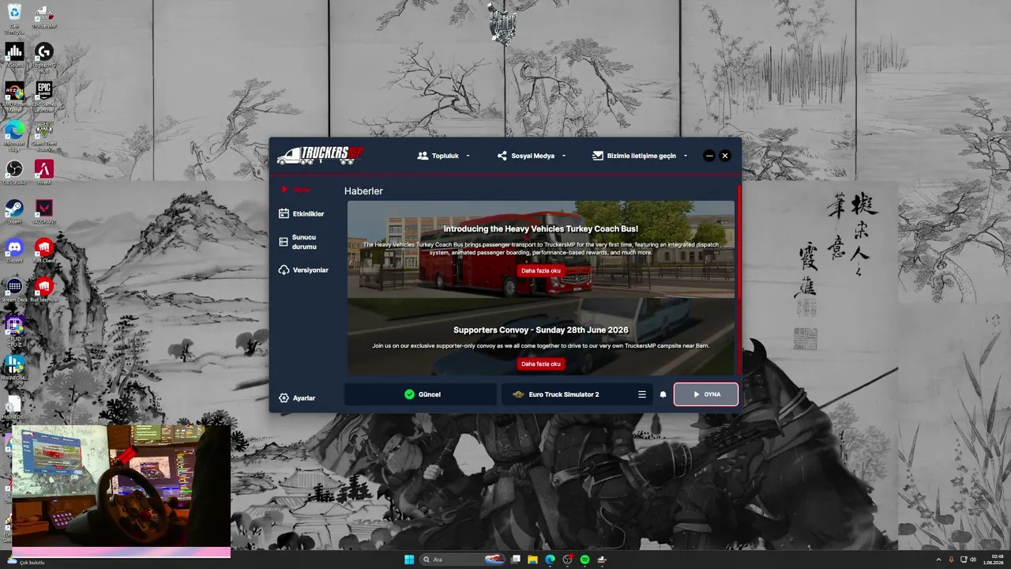Screen dimensions: 1011x569
Task: Select the Stream Deck desktop icon
Action: [14, 289]
